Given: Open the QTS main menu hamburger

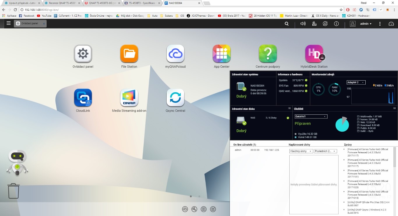Looking at the screenshot, I should [x=8, y=23].
